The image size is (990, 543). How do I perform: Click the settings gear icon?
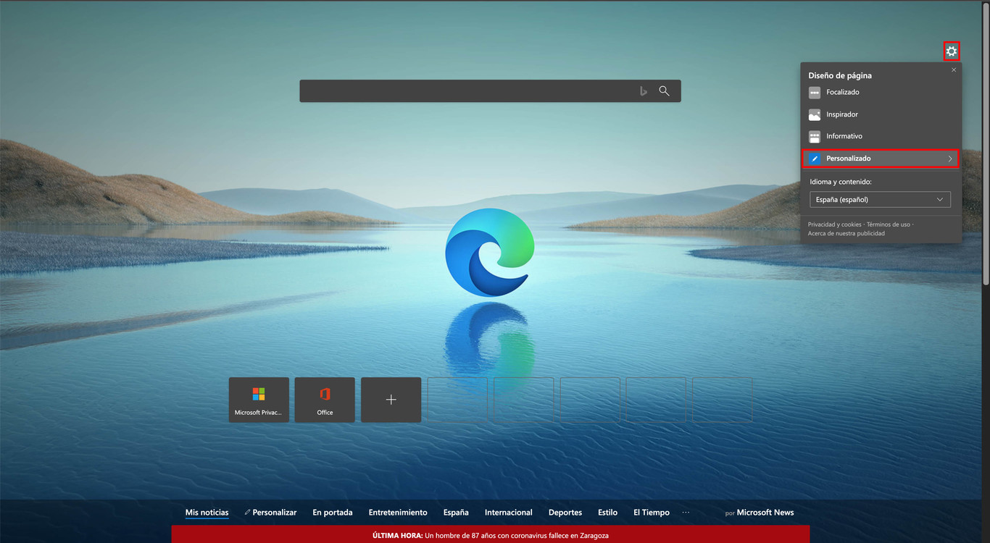coord(952,51)
